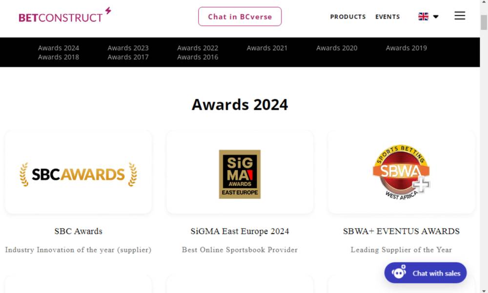Click the vertical page scrollbar thumb

point(484,22)
